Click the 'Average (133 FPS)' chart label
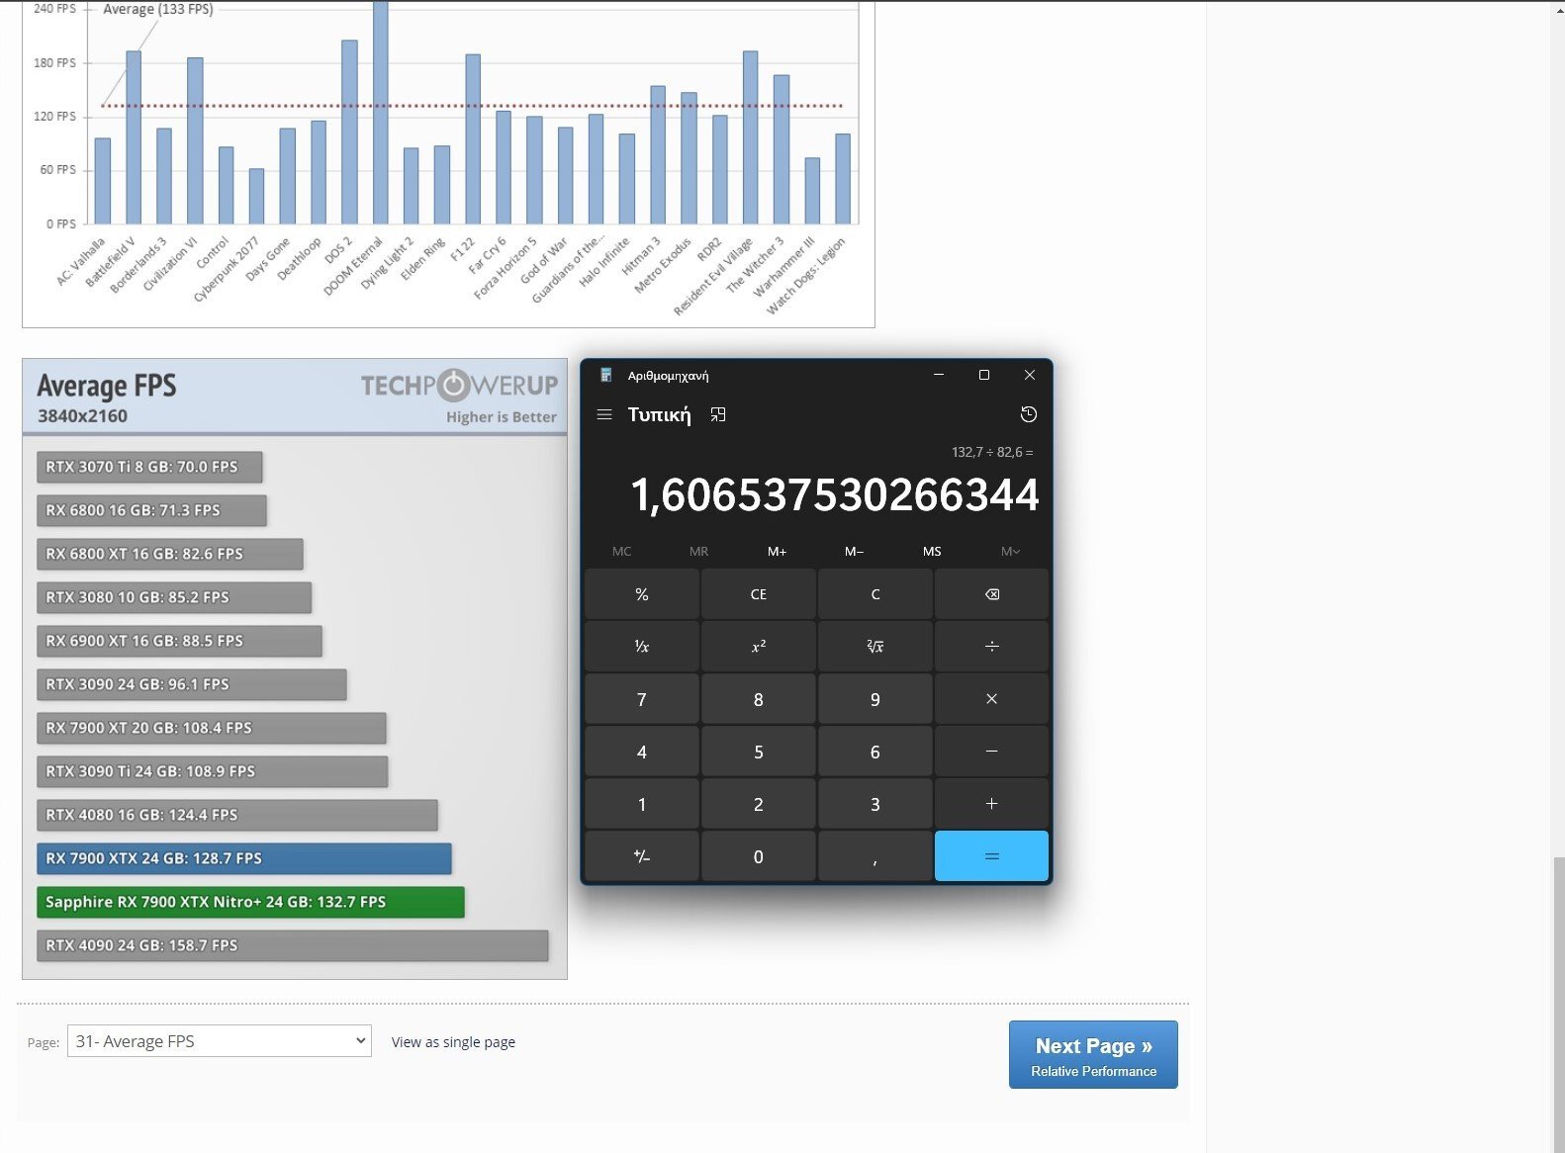The height and width of the screenshot is (1153, 1565). [158, 10]
